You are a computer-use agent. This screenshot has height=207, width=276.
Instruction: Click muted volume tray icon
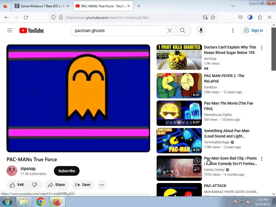tap(249, 202)
